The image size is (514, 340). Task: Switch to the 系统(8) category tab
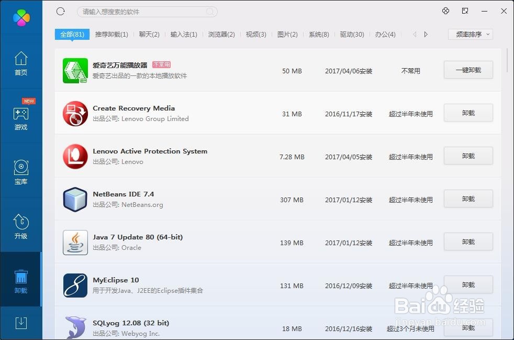point(318,34)
